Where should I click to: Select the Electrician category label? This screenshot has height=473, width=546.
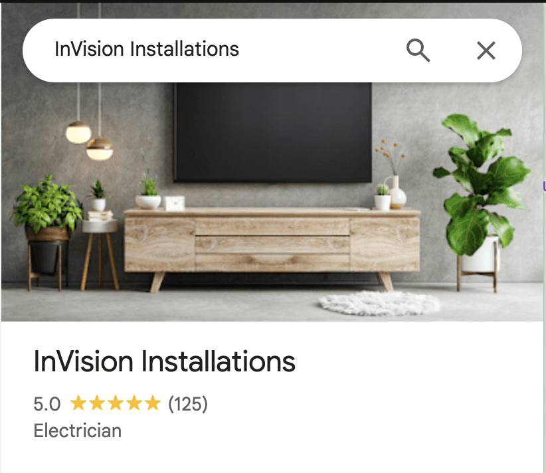pyautogui.click(x=78, y=430)
